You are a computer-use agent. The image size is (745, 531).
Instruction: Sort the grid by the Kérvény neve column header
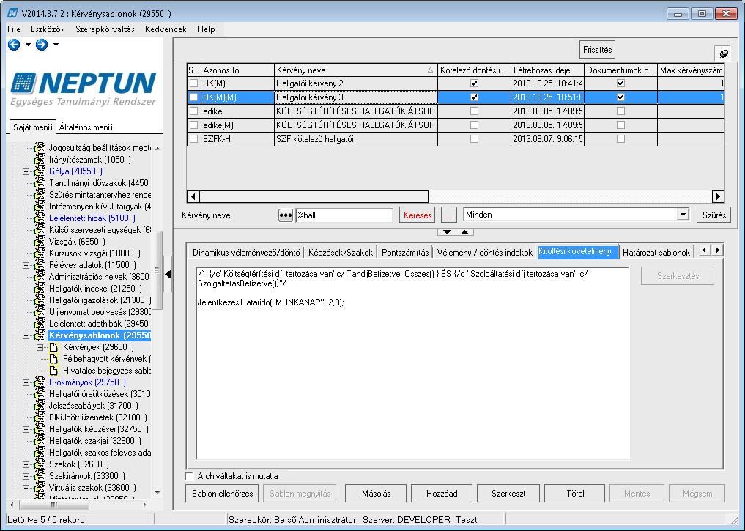pos(355,70)
